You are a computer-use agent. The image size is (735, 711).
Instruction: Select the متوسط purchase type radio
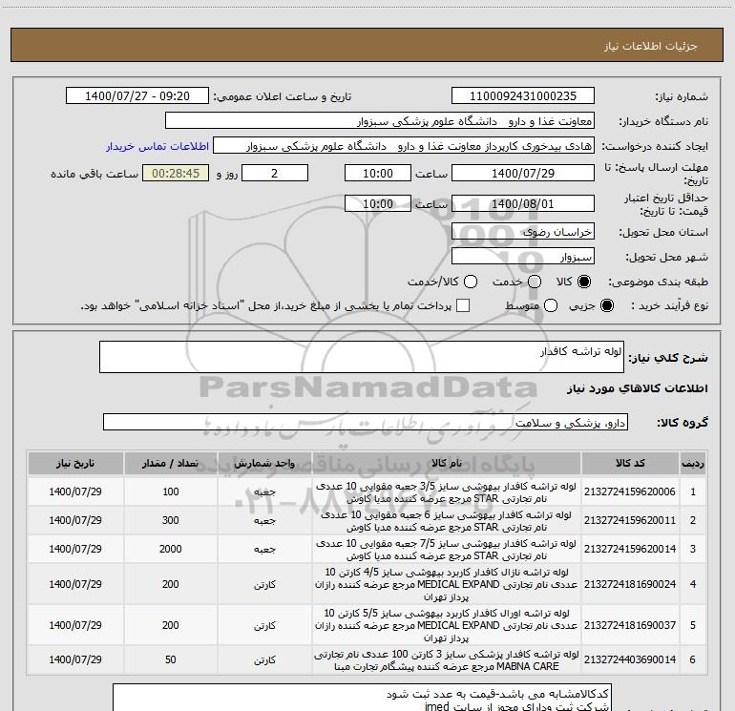pos(551,305)
